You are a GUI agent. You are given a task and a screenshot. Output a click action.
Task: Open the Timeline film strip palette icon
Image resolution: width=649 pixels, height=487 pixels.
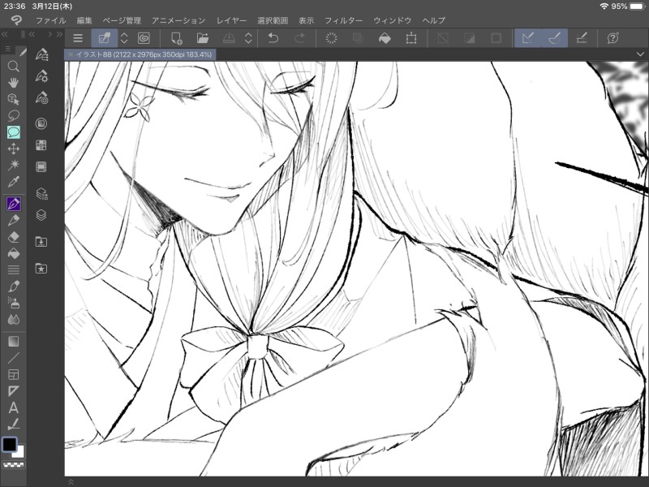coord(41,167)
